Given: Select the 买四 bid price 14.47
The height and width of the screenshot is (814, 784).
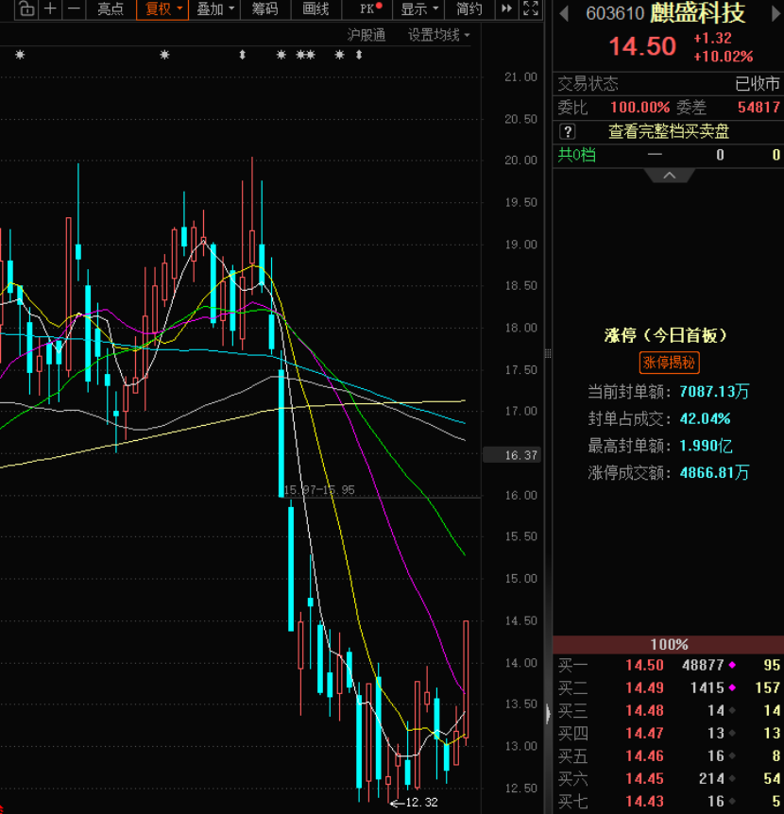Looking at the screenshot, I should coord(644,734).
